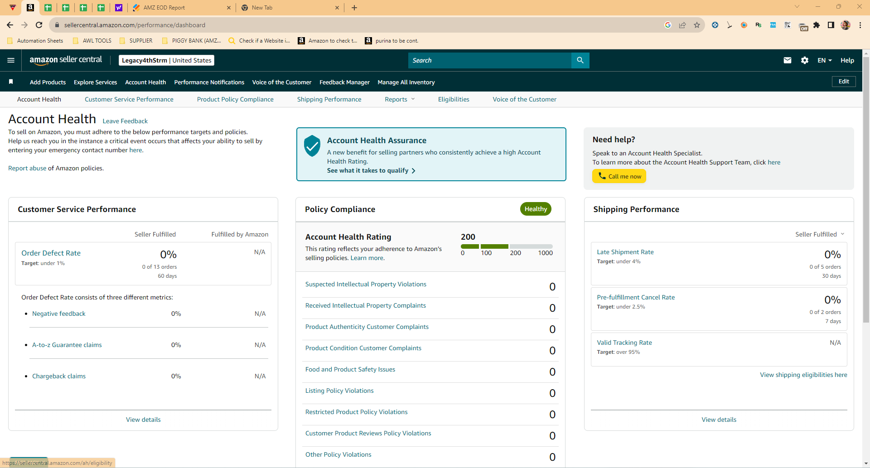
Task: Click the browser address bar URL
Action: coord(135,25)
